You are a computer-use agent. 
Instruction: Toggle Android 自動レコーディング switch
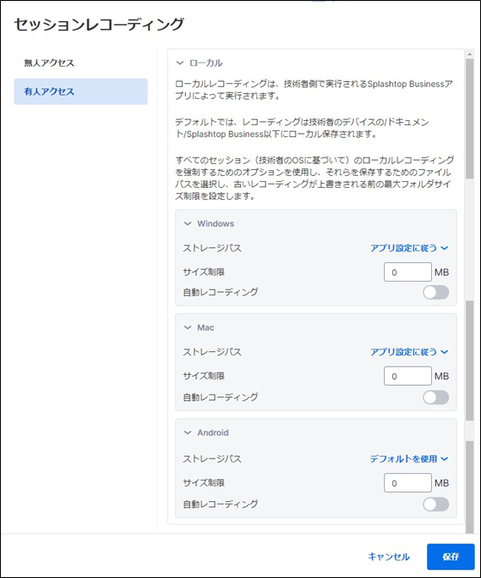pos(435,504)
